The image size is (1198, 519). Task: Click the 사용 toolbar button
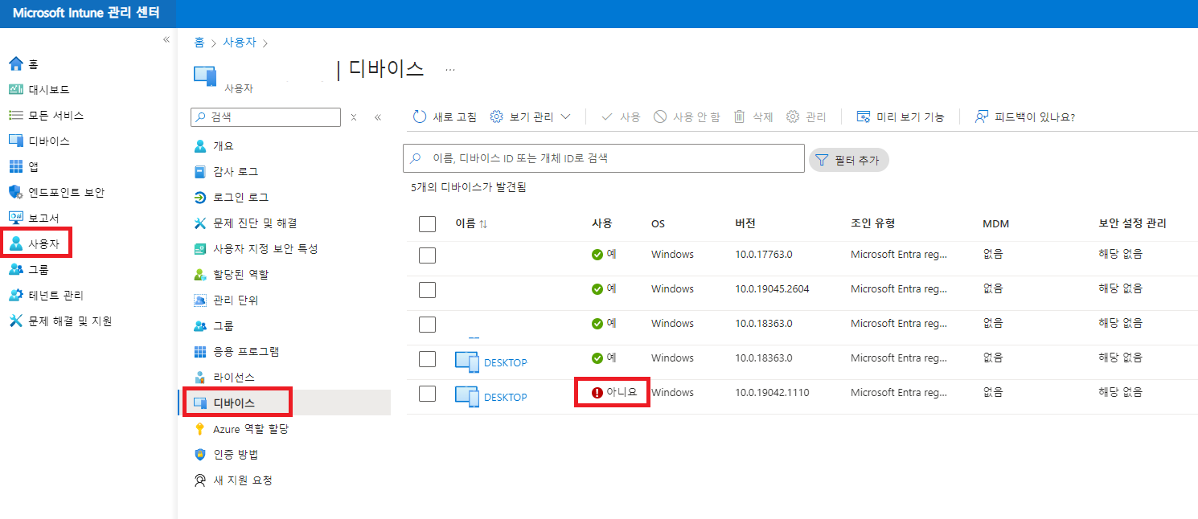621,117
